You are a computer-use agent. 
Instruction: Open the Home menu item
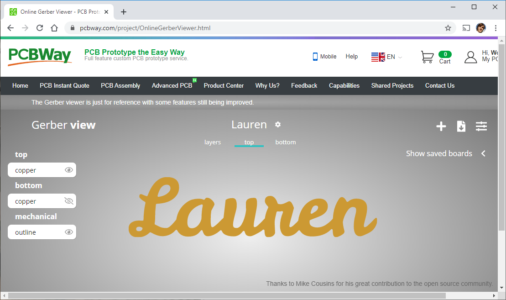tap(20, 85)
